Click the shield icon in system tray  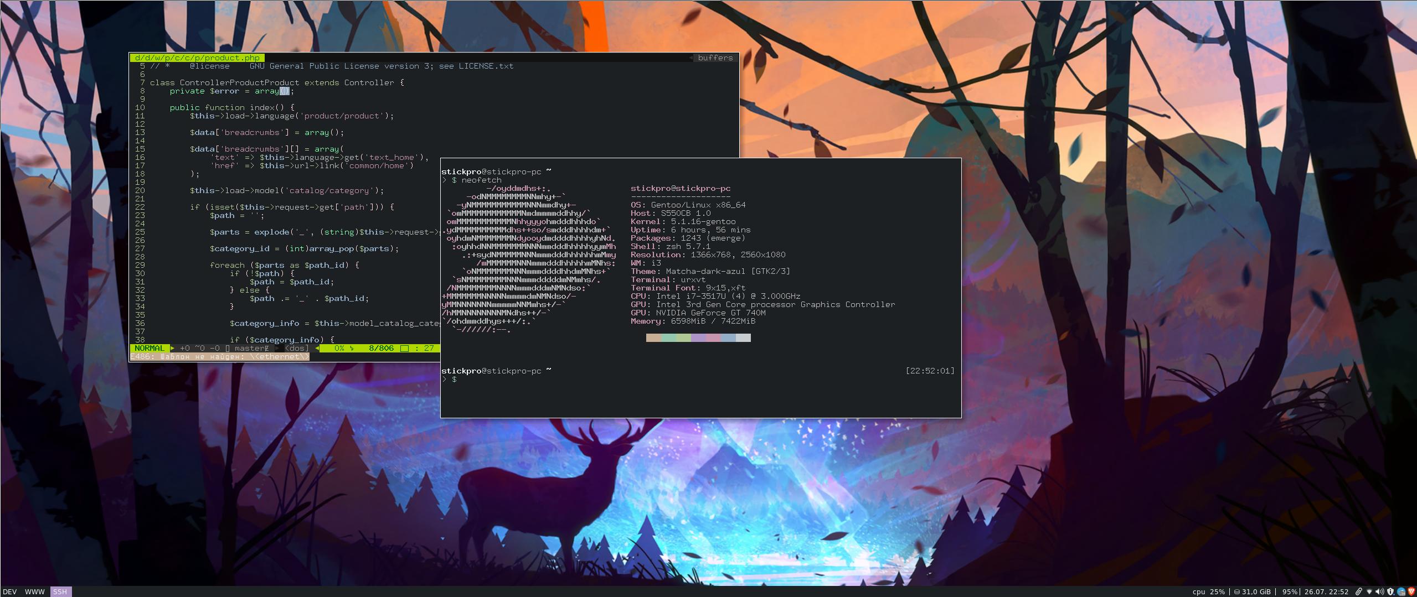click(1390, 591)
